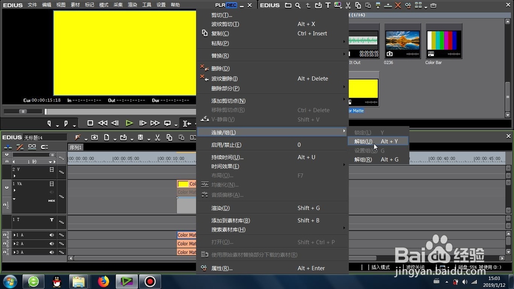
Task: Open the 渲染 menu in menu bar
Action: tap(133, 5)
